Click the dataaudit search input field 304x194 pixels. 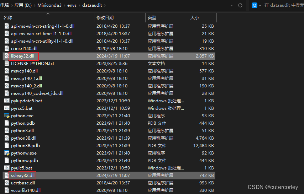click(x=284, y=5)
